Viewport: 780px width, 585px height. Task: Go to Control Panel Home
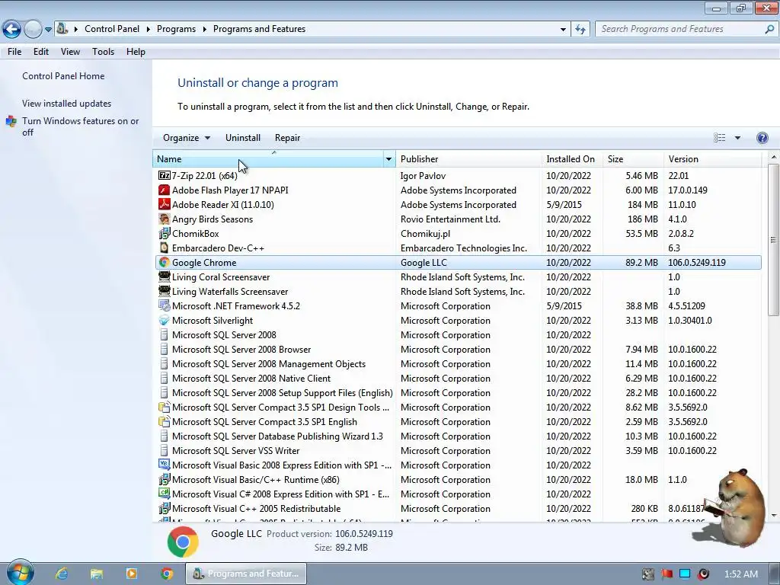tap(63, 76)
